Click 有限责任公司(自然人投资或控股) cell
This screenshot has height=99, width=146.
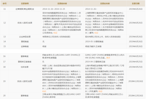(56, 37)
